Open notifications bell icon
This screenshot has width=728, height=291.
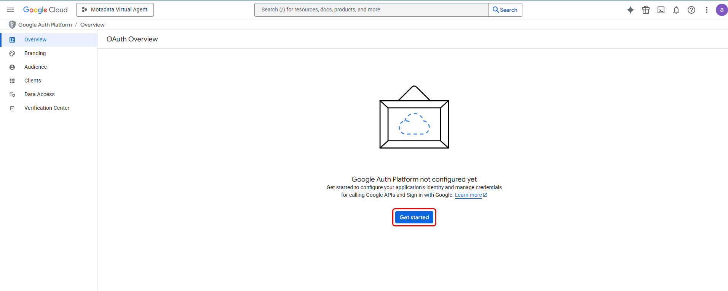676,10
